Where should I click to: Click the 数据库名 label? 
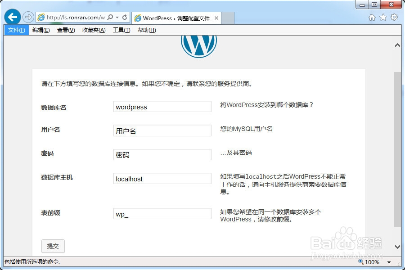54,108
